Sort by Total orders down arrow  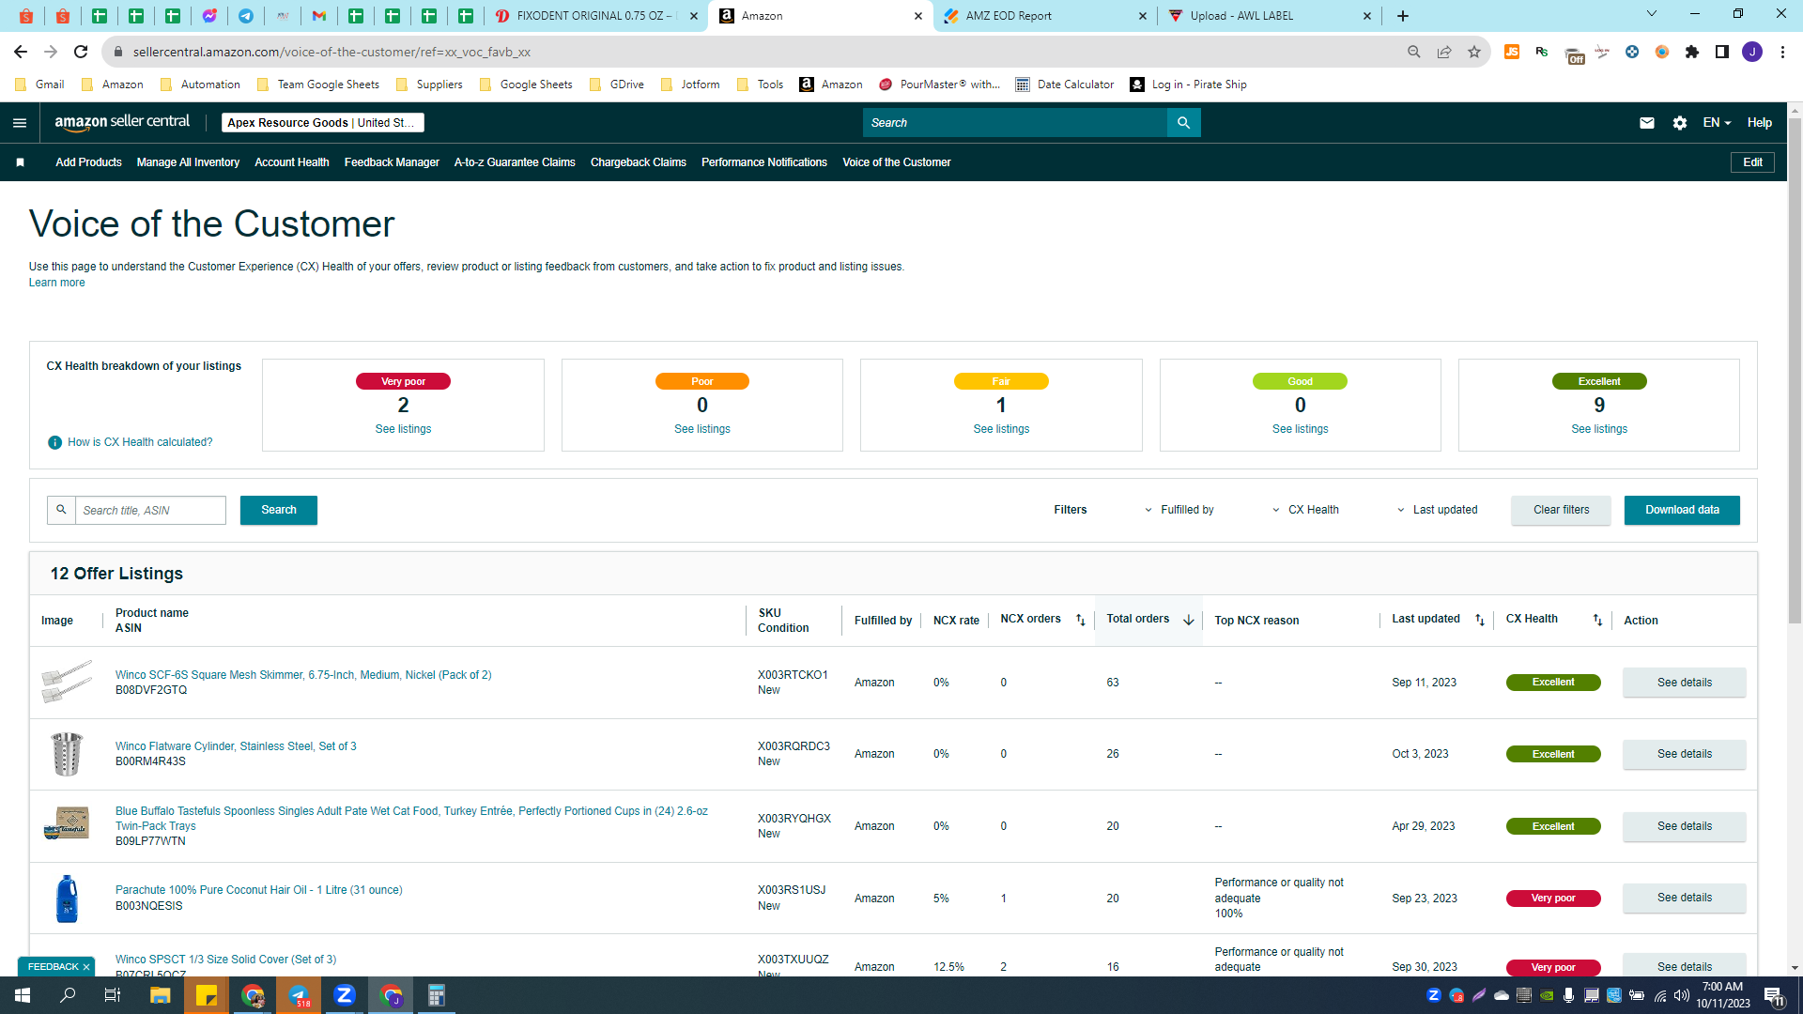pyautogui.click(x=1189, y=620)
